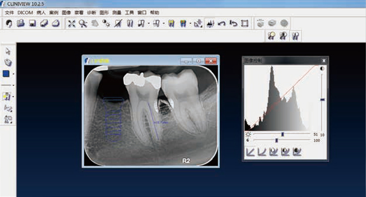
Task: Close the image control panel
Action: point(324,61)
